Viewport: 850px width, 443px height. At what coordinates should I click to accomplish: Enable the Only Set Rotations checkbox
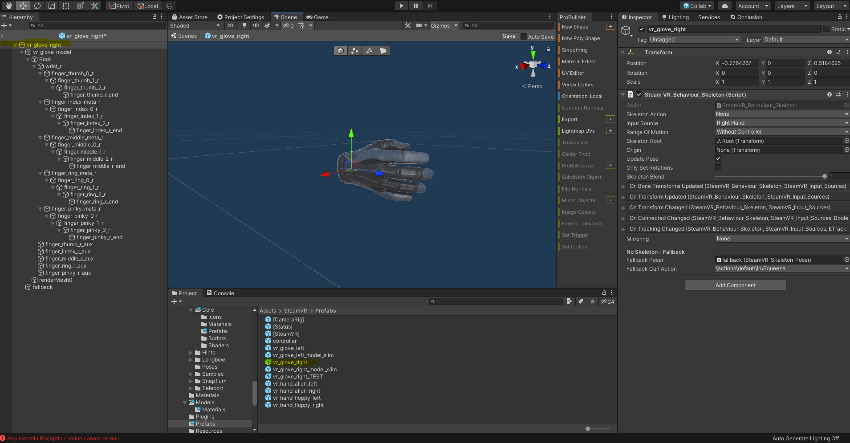718,167
